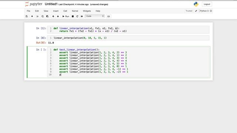Screen dimensions: 237x133
Task: Click the In [1] prompt
Action: 41,28
